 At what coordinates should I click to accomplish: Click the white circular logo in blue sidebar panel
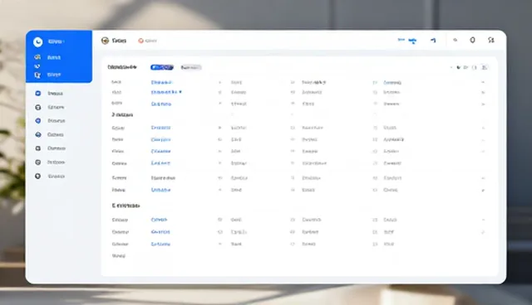click(37, 41)
